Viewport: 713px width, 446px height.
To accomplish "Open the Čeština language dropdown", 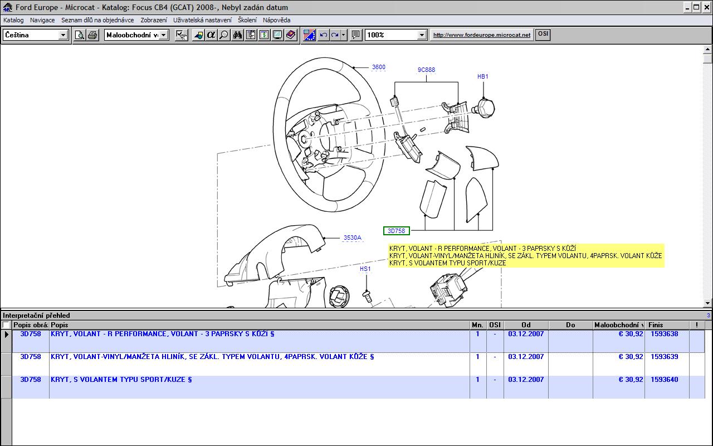I will click(x=63, y=35).
